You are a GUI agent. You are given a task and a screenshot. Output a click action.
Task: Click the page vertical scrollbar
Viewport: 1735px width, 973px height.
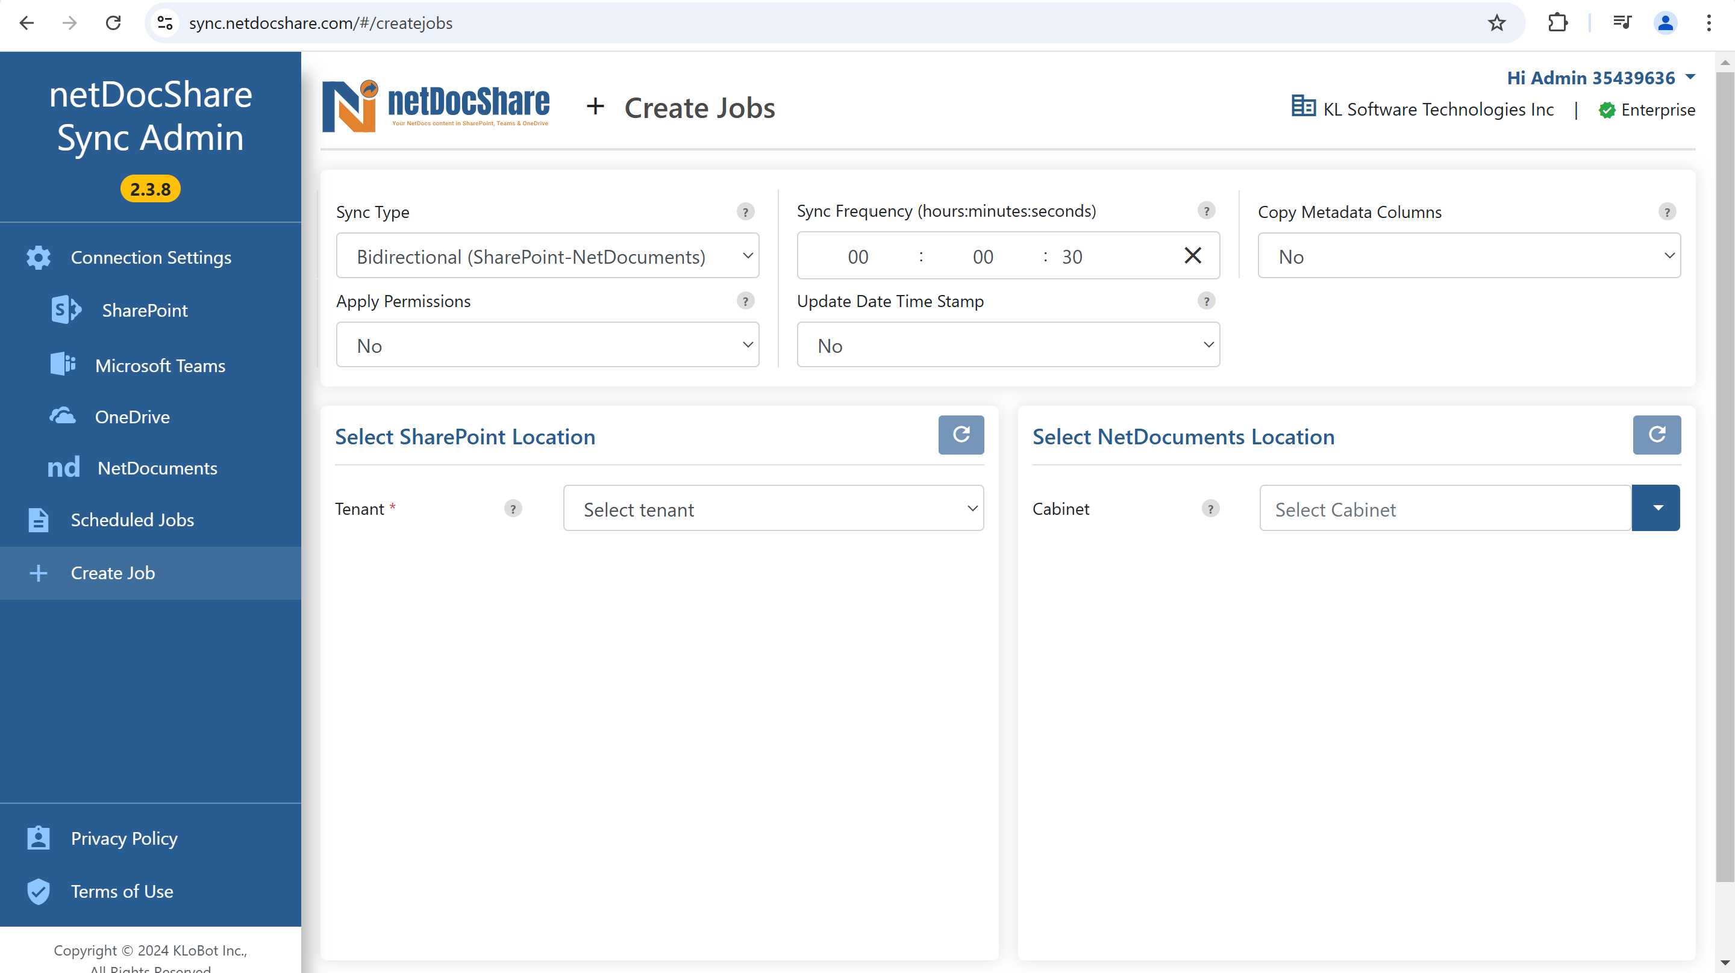click(1725, 476)
